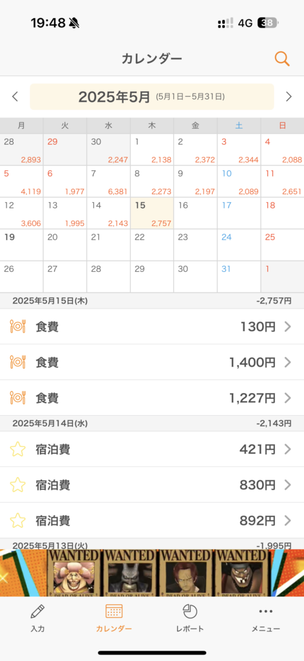Tap the star icon beside 892円
Screen dimensions: 304x661
[x=17, y=521]
